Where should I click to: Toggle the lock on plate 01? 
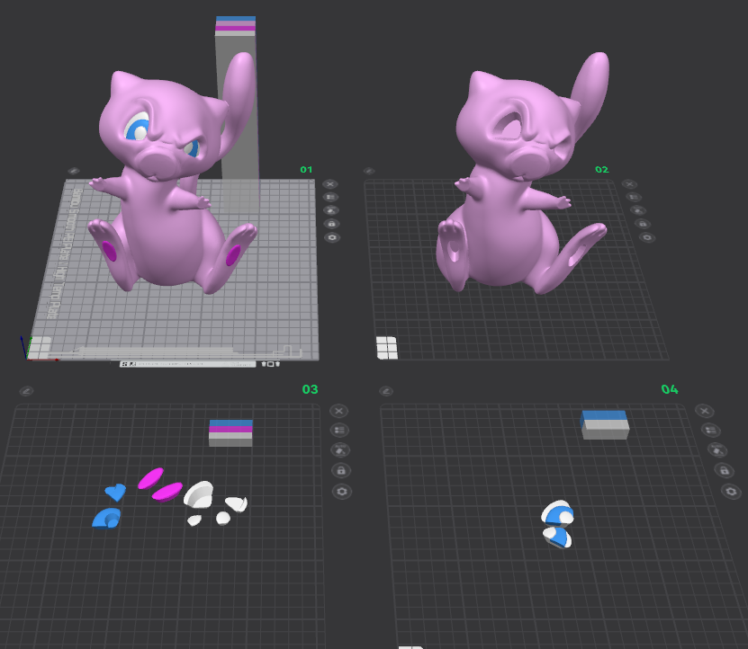331,224
